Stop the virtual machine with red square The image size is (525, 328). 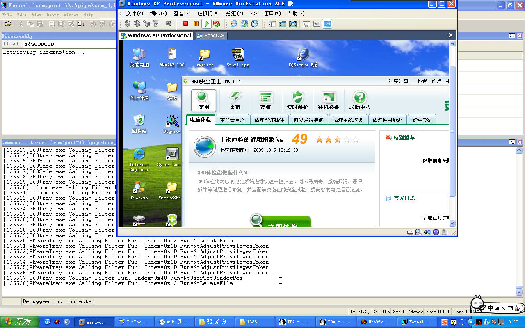185,24
